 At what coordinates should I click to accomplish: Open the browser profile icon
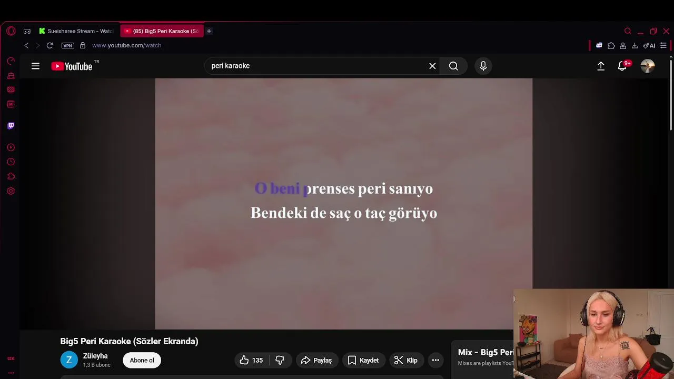[x=623, y=45]
